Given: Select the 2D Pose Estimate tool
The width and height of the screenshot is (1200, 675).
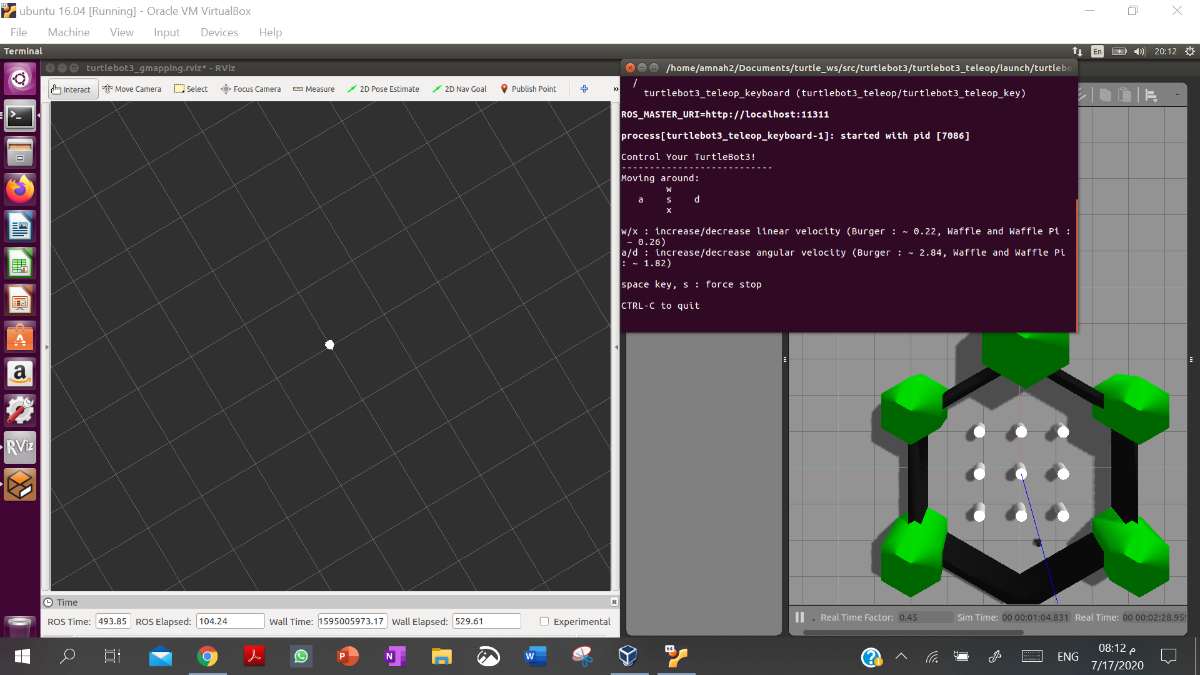Looking at the screenshot, I should click(x=383, y=89).
